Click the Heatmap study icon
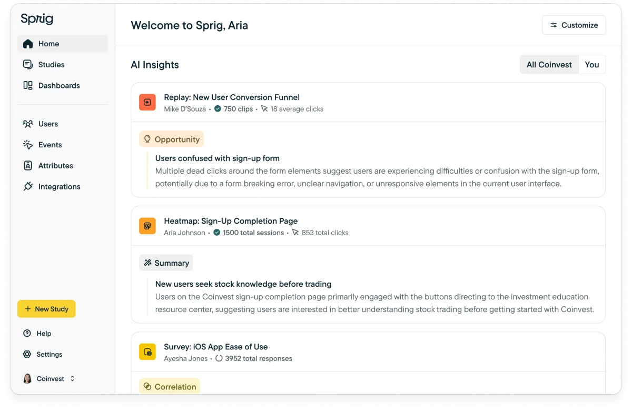632x412 pixels. pos(147,226)
